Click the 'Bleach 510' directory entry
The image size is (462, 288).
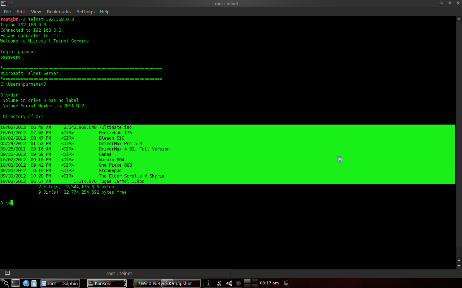click(x=112, y=138)
